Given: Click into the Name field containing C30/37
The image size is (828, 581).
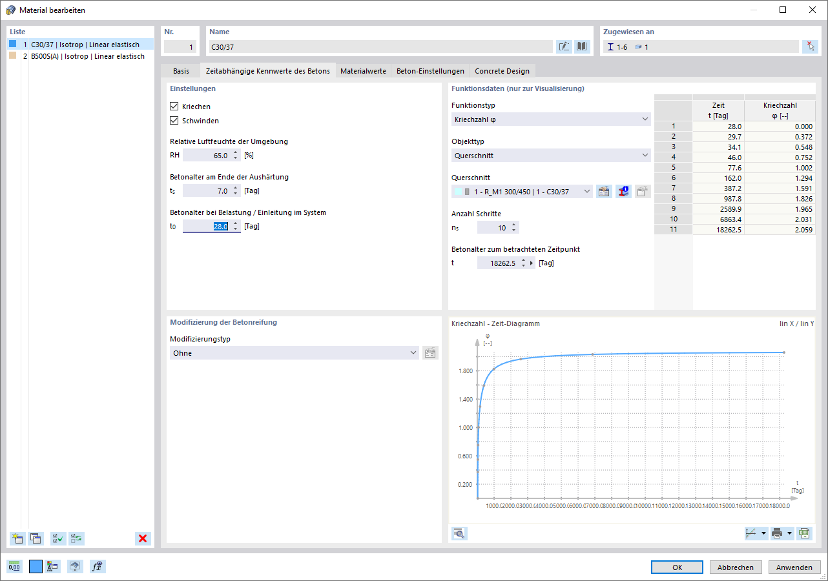Looking at the screenshot, I should pos(381,46).
